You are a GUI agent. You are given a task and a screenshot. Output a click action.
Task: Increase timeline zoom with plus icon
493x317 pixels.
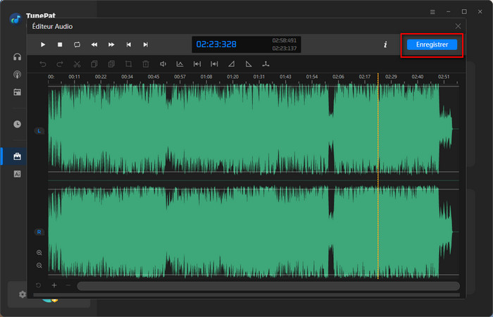(x=54, y=285)
